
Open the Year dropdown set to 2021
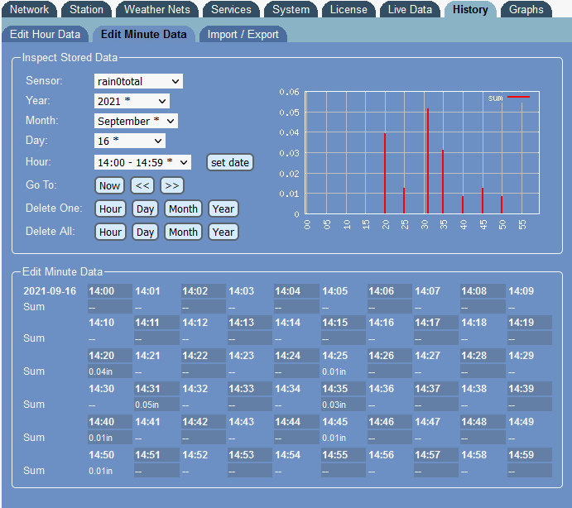tap(132, 101)
